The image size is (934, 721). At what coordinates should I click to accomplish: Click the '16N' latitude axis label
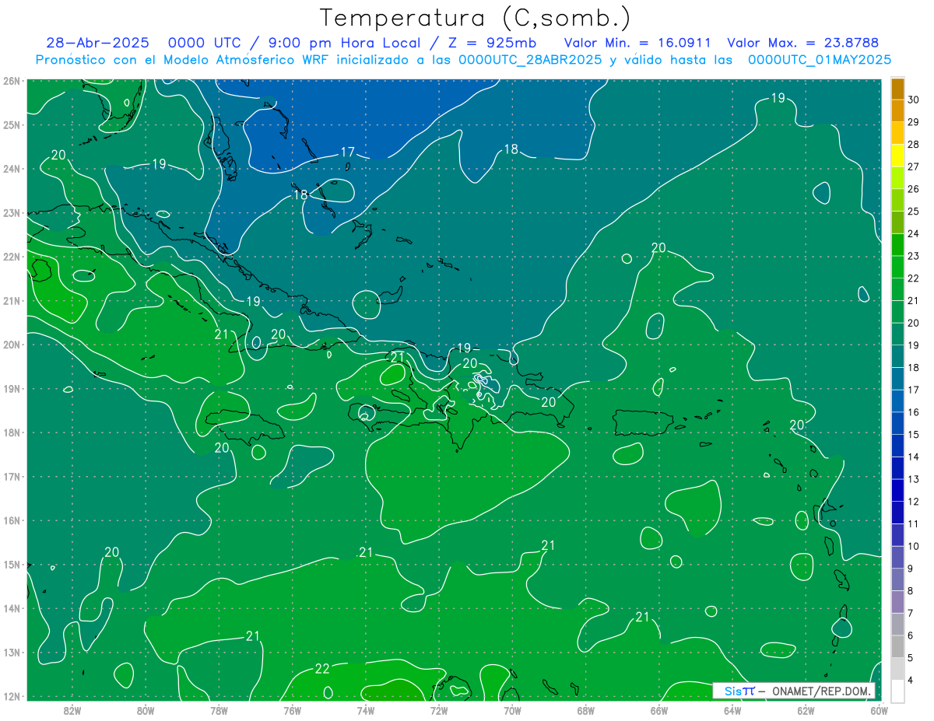(x=12, y=520)
